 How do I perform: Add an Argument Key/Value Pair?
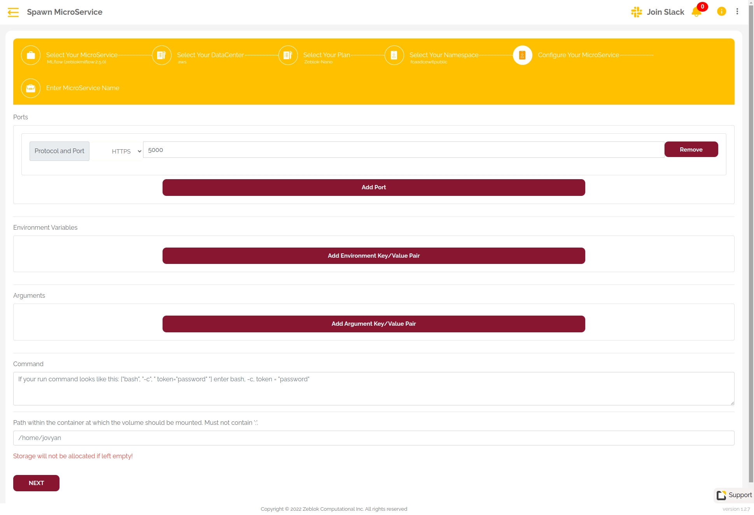(373, 324)
